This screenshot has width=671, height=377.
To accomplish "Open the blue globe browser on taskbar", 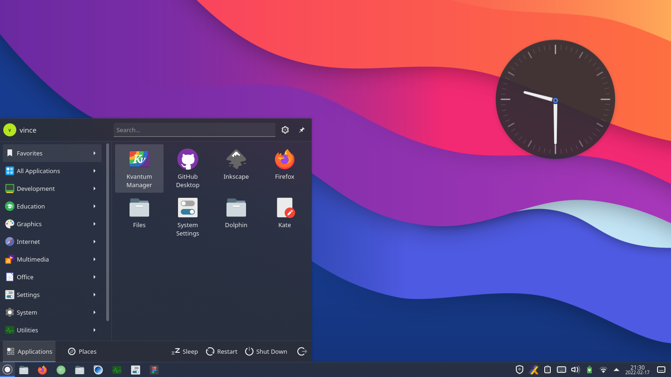I will pyautogui.click(x=98, y=370).
